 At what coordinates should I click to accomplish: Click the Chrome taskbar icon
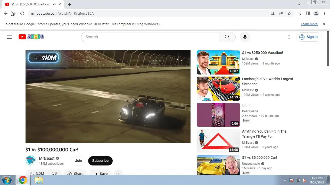click(x=23, y=180)
